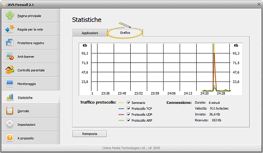Toggle the Protocollo TCP checkbox
The image size is (263, 153).
click(x=129, y=109)
